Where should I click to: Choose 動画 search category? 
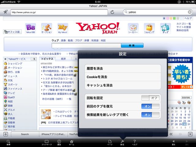pos(70,40)
